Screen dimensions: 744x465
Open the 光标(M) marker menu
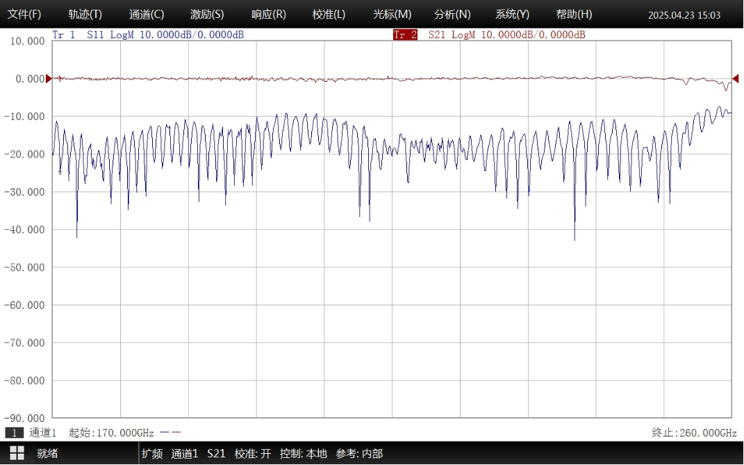392,15
